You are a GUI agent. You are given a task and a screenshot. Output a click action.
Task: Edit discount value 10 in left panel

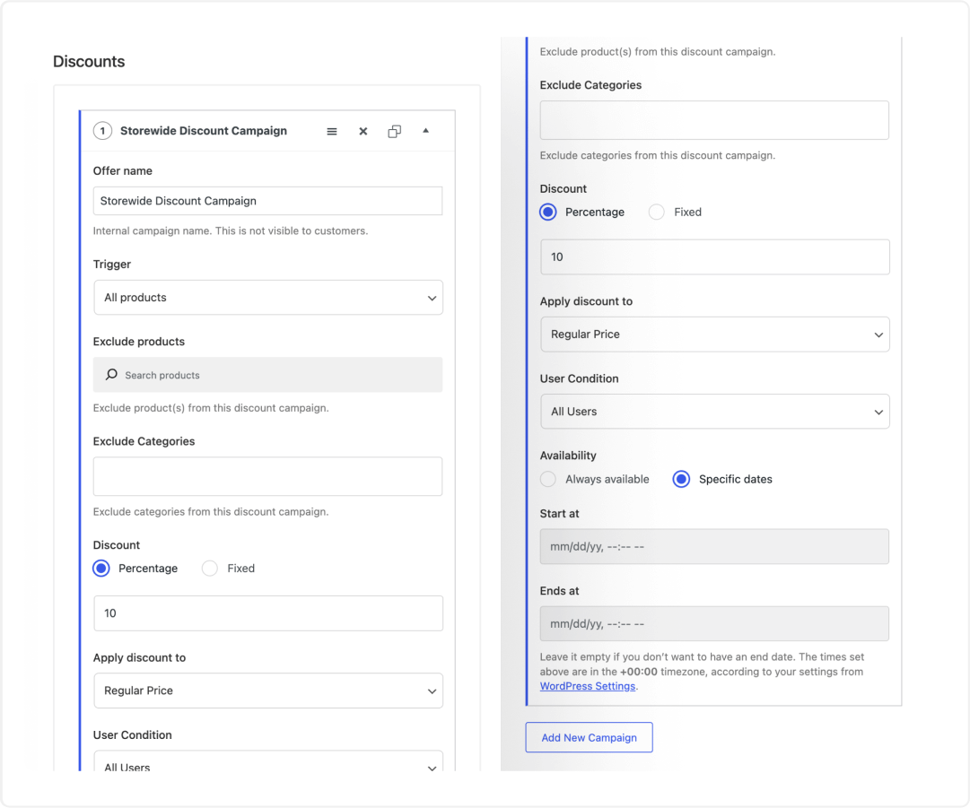click(x=268, y=613)
